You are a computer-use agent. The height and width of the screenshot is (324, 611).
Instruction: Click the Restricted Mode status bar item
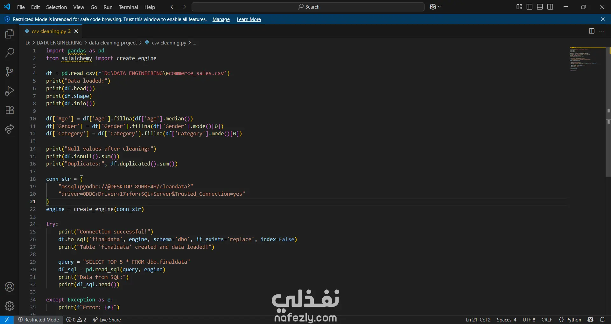[39, 320]
